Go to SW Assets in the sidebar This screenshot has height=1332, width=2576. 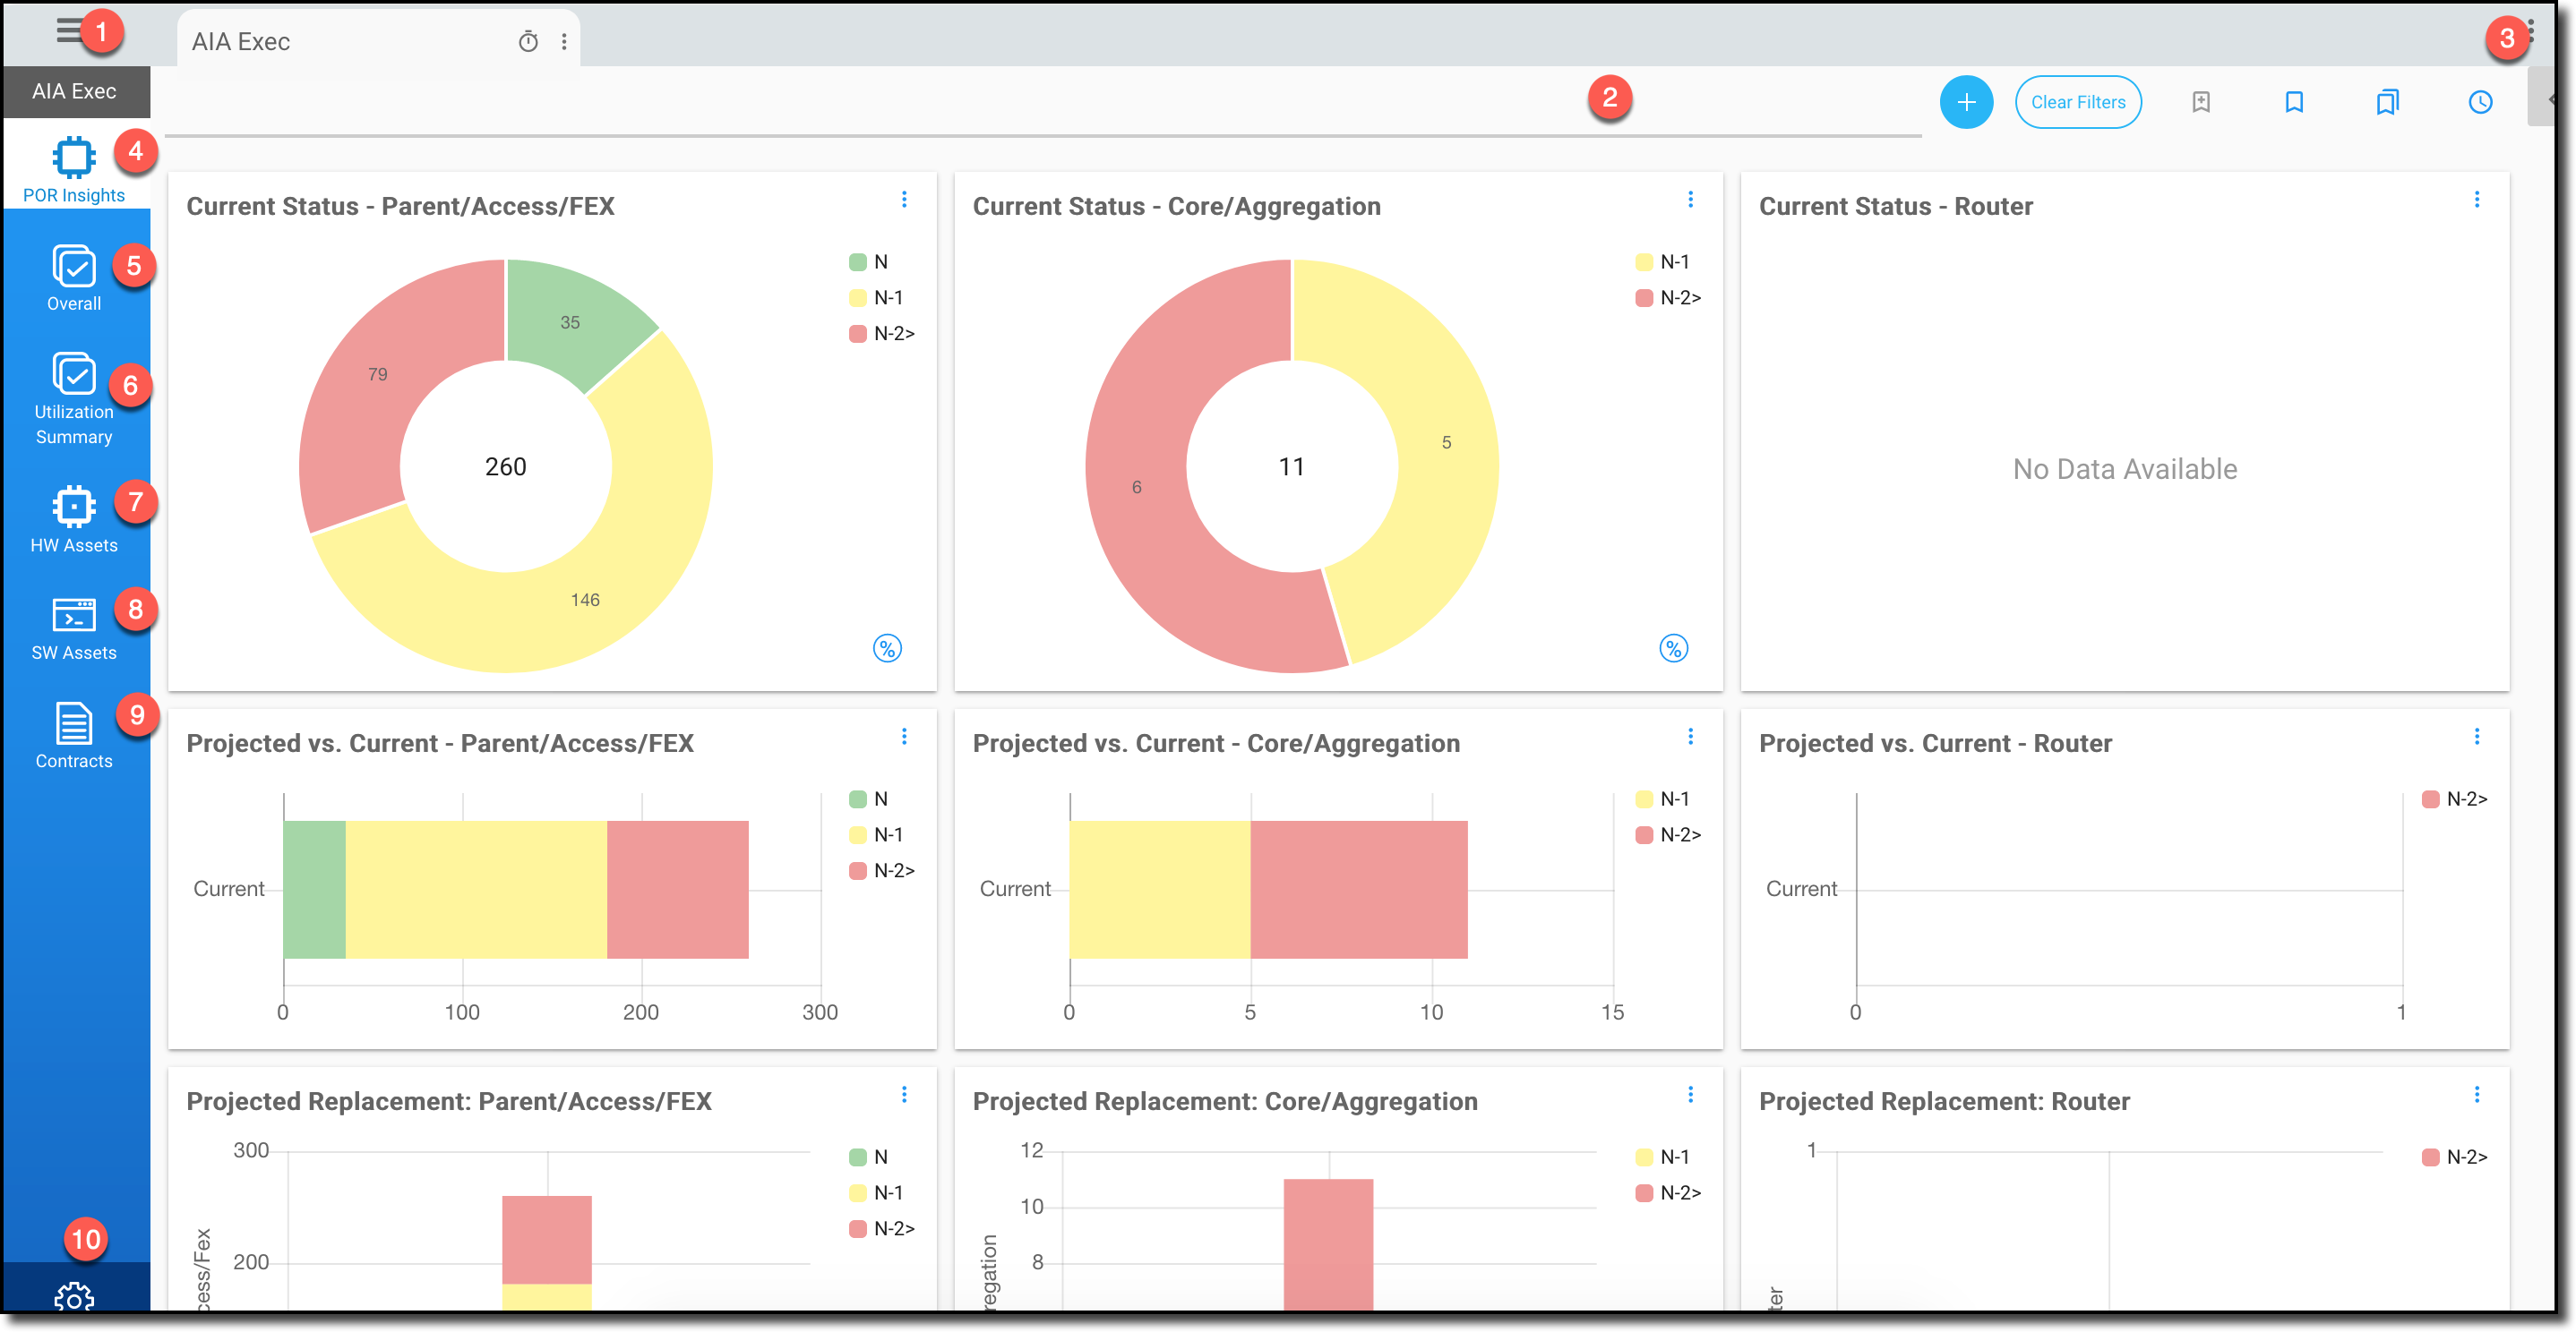click(74, 628)
